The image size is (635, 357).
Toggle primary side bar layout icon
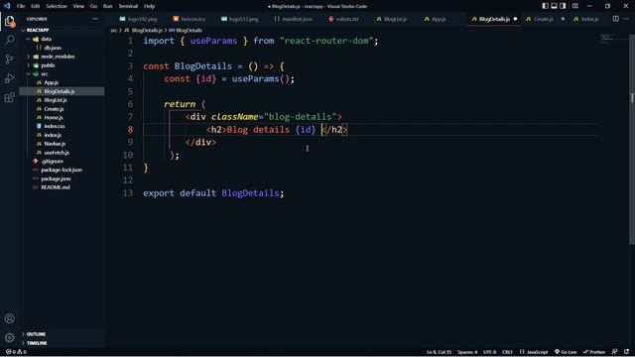pos(545,6)
